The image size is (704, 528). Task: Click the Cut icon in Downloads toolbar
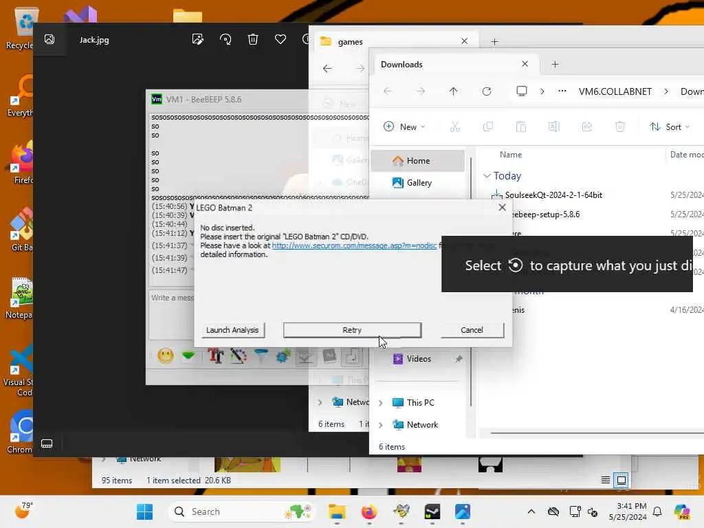click(455, 127)
